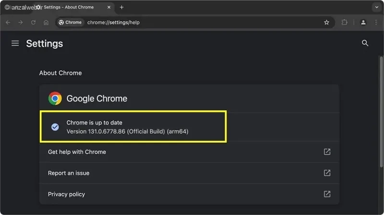Go back using the back arrow
The width and height of the screenshot is (384, 215).
[8, 23]
